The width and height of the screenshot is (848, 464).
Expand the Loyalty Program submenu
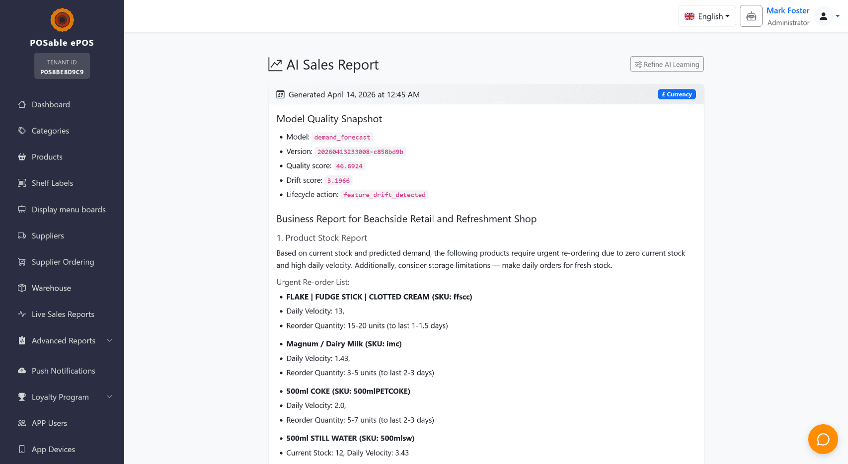(109, 396)
